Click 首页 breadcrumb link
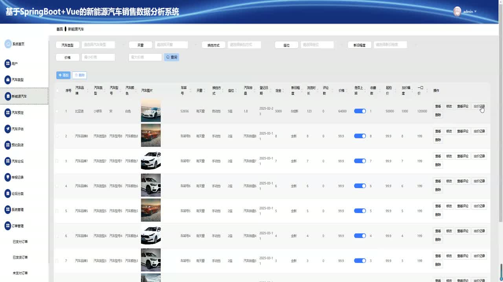 (59, 29)
